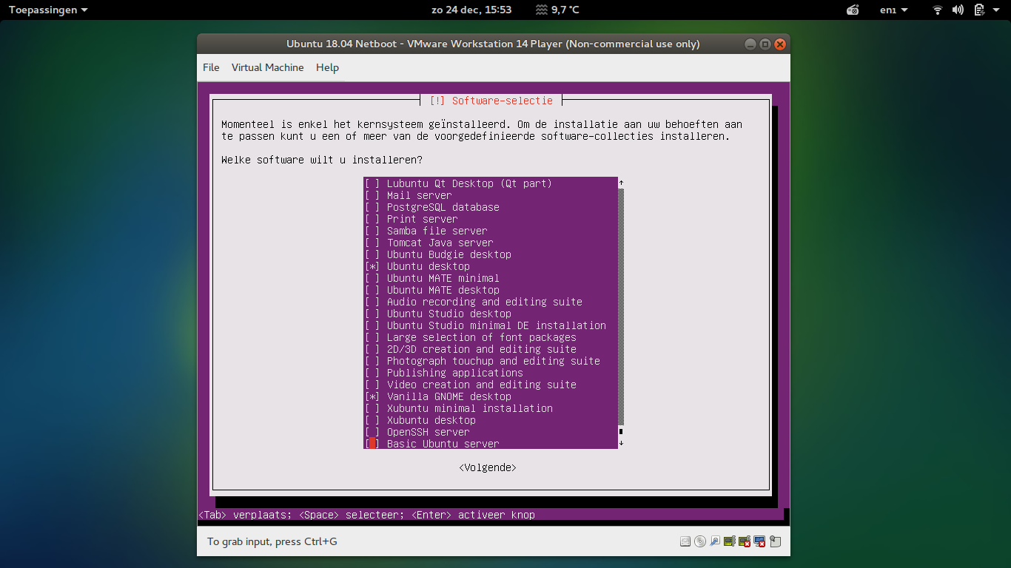The width and height of the screenshot is (1011, 568).
Task: Click the 'To grab input, press Ctrl+G' text
Action: (272, 541)
